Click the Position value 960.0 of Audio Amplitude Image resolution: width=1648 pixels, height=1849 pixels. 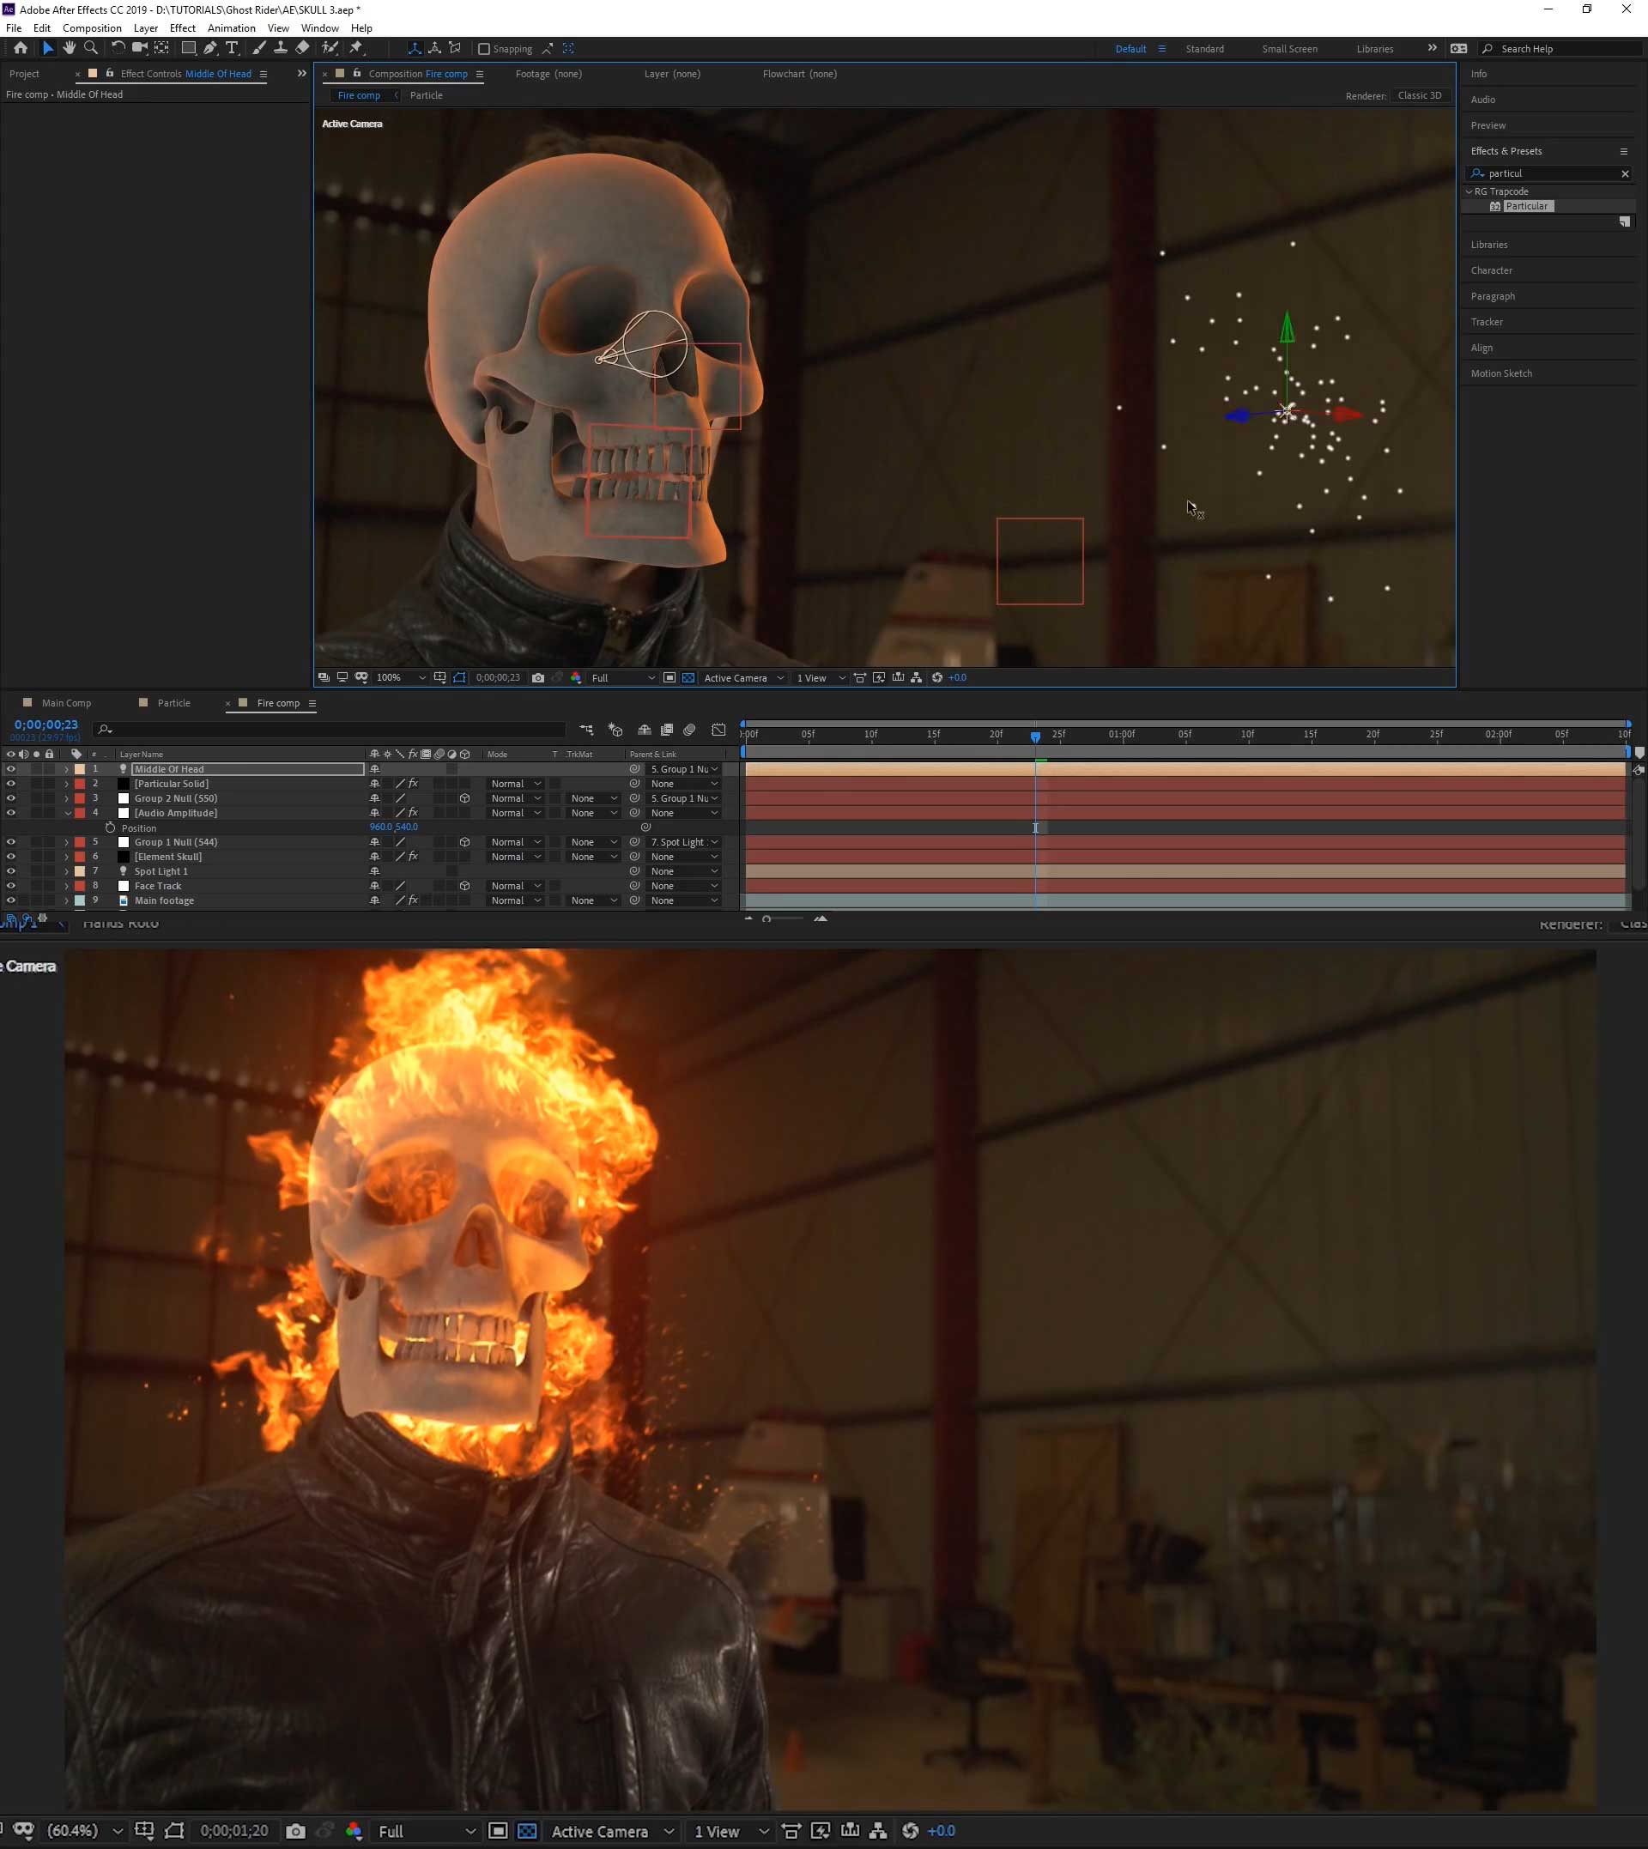point(381,827)
